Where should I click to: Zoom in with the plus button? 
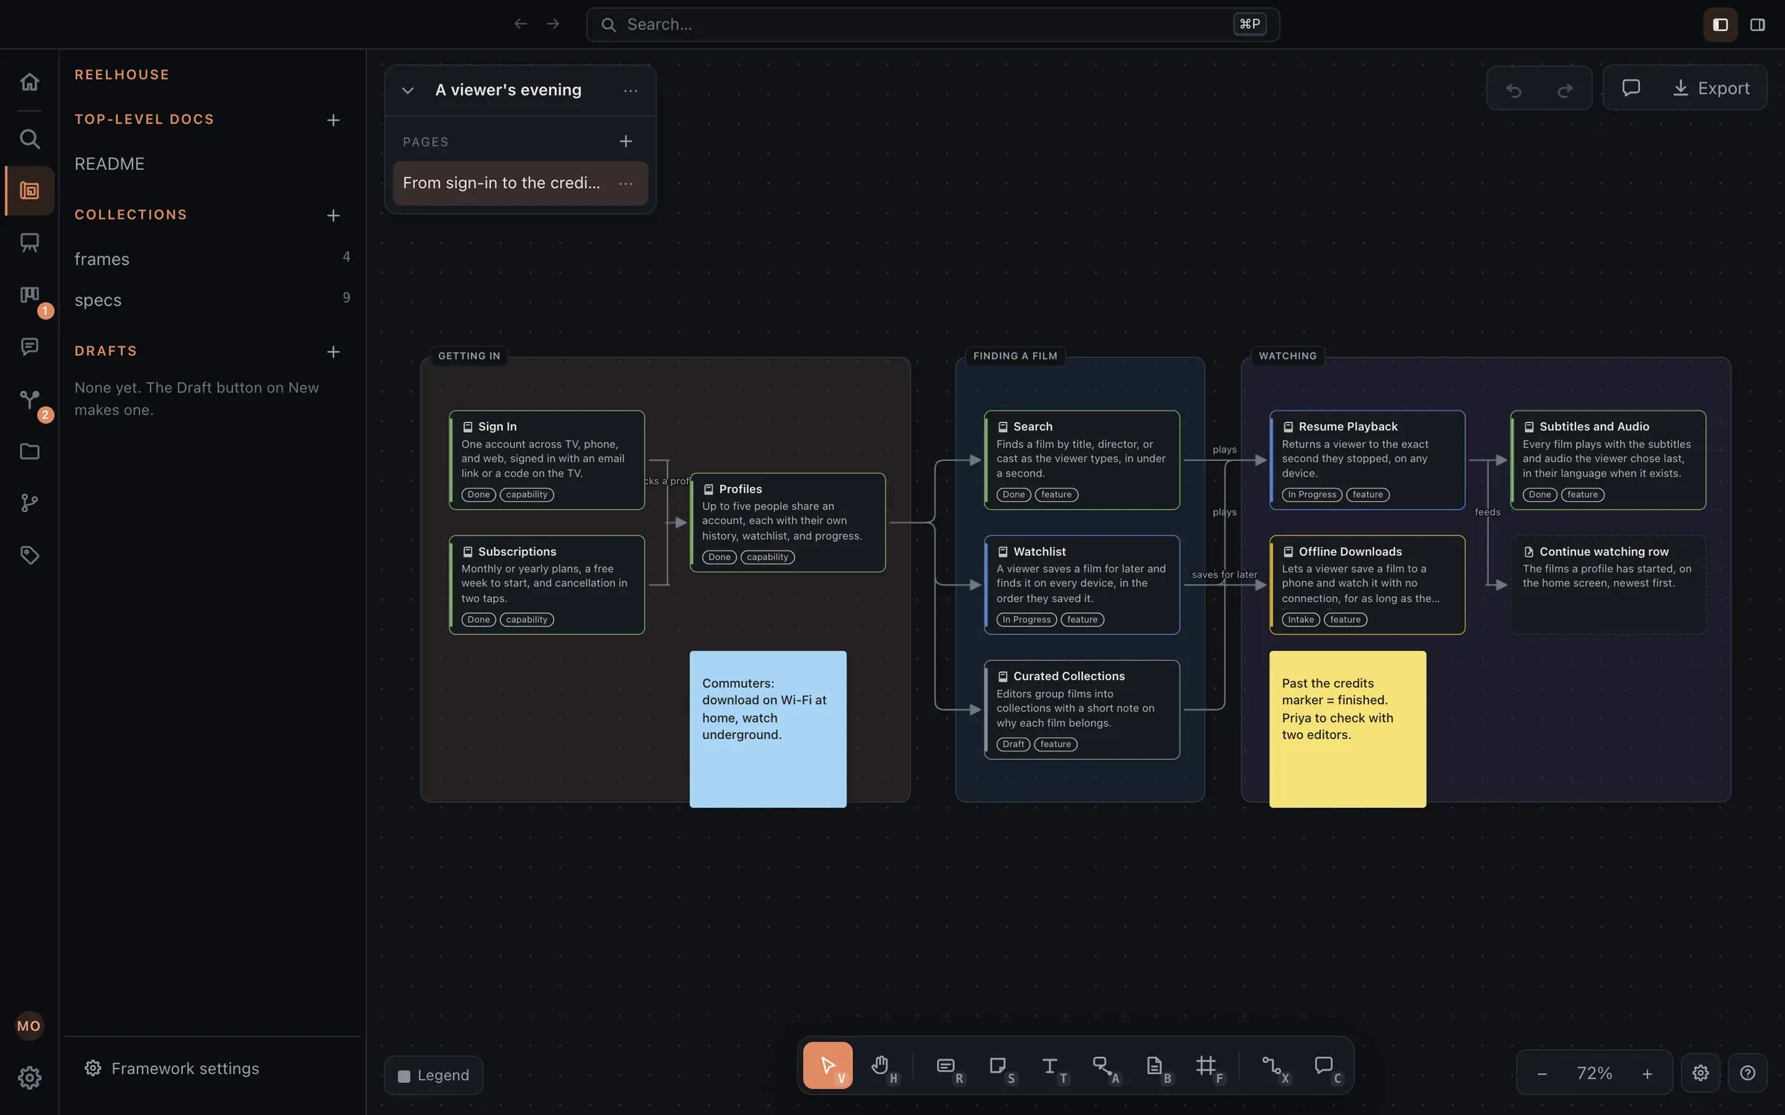1647,1074
